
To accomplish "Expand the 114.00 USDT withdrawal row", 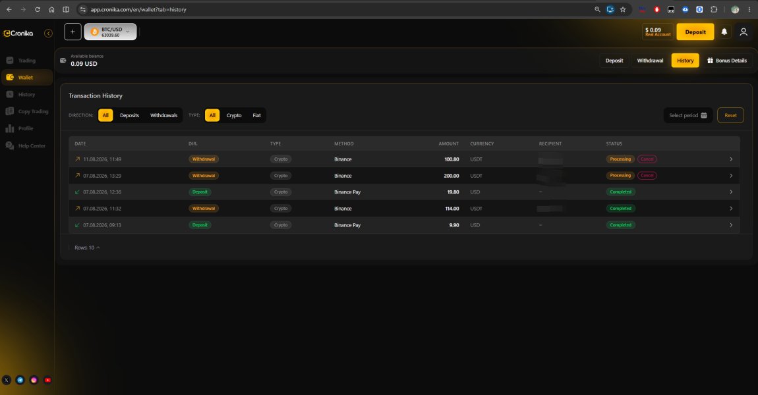I will 731,209.
